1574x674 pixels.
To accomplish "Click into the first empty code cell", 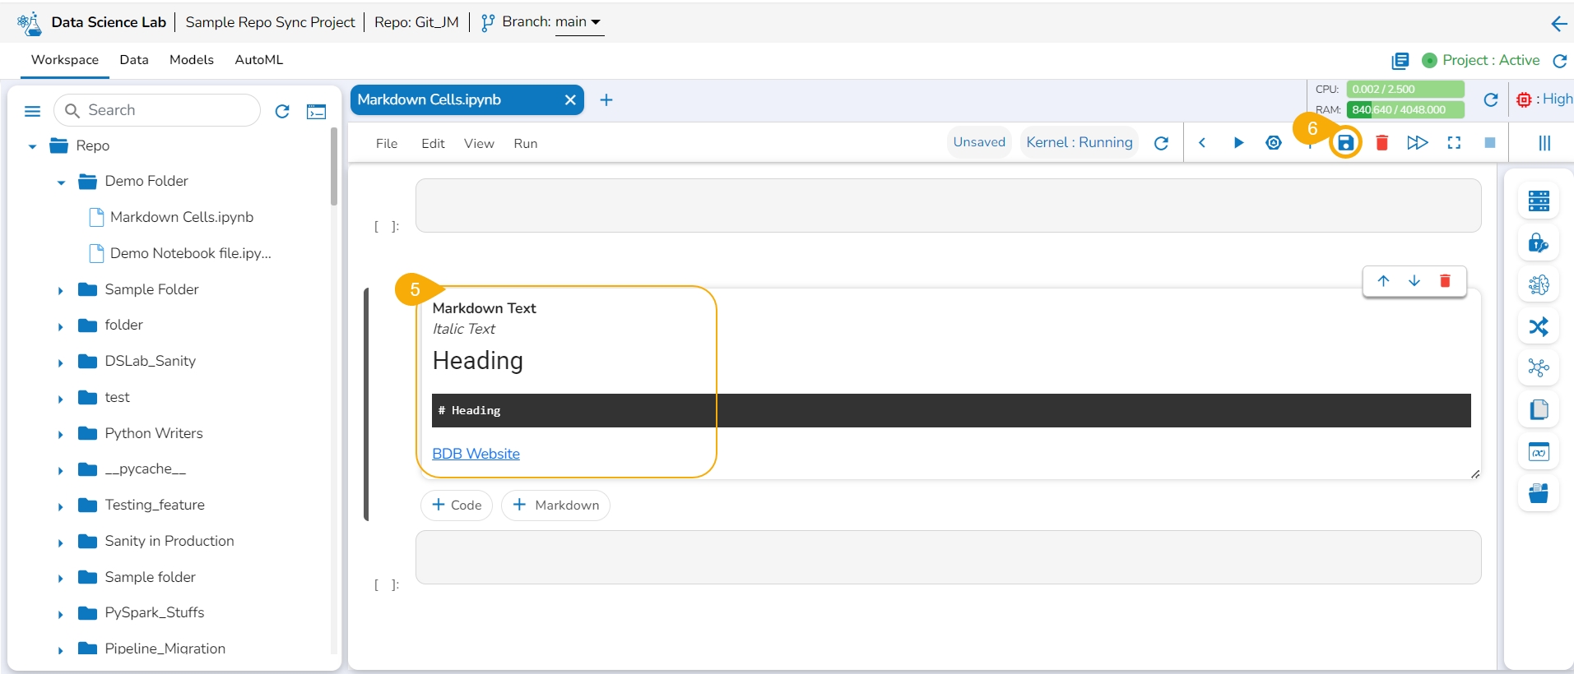I will 948,205.
